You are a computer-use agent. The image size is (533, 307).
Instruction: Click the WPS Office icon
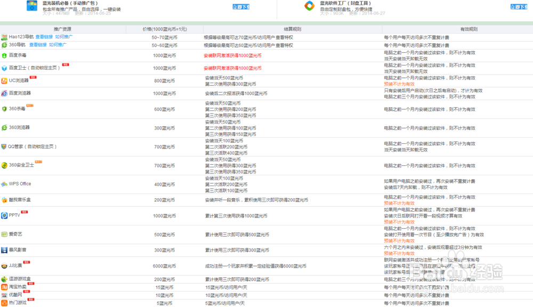click(4, 184)
